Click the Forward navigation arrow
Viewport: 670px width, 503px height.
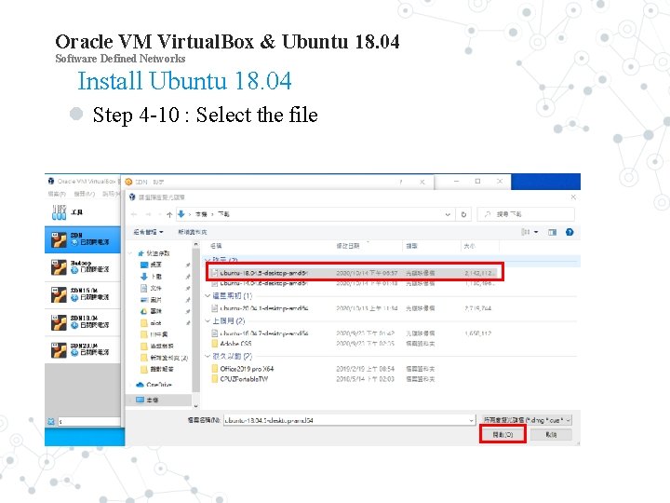pos(148,214)
